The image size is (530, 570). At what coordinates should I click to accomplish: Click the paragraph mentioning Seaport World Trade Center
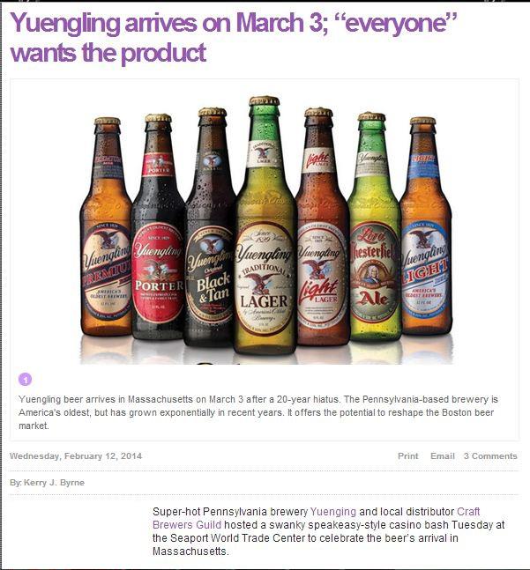point(328,531)
